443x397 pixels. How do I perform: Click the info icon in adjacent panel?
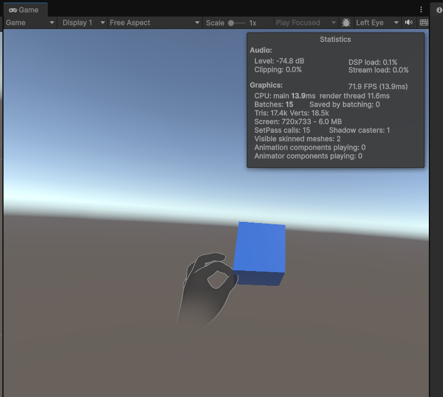(x=439, y=10)
